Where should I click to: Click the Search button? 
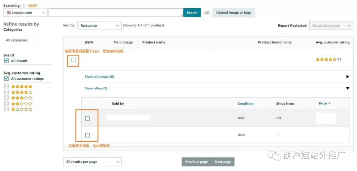click(x=192, y=13)
